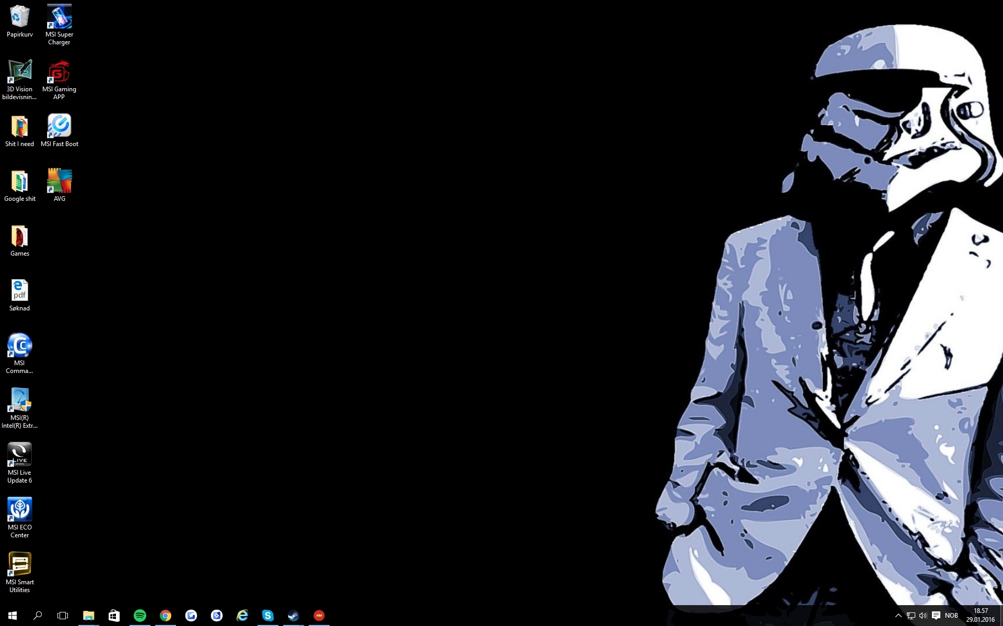The height and width of the screenshot is (626, 1003).
Task: Open Task View from taskbar
Action: point(63,616)
